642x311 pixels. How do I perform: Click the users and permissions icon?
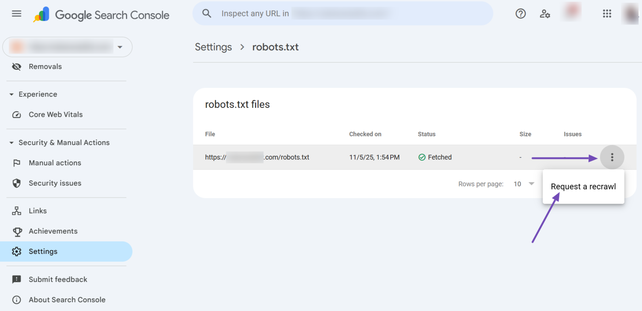click(545, 14)
